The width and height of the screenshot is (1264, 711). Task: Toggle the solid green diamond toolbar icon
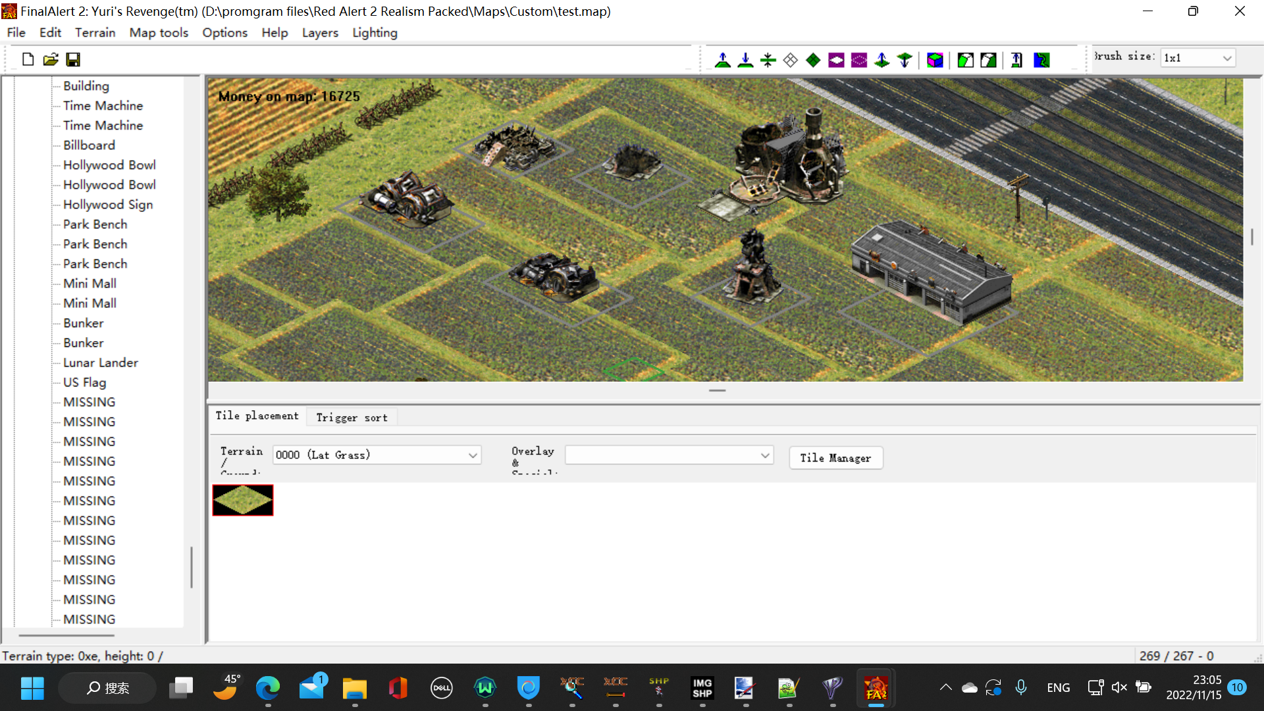click(x=813, y=60)
